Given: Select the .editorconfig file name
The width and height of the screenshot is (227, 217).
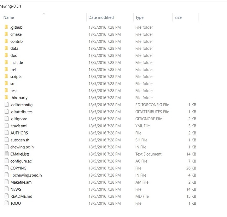Looking at the screenshot, I should (21, 105).
